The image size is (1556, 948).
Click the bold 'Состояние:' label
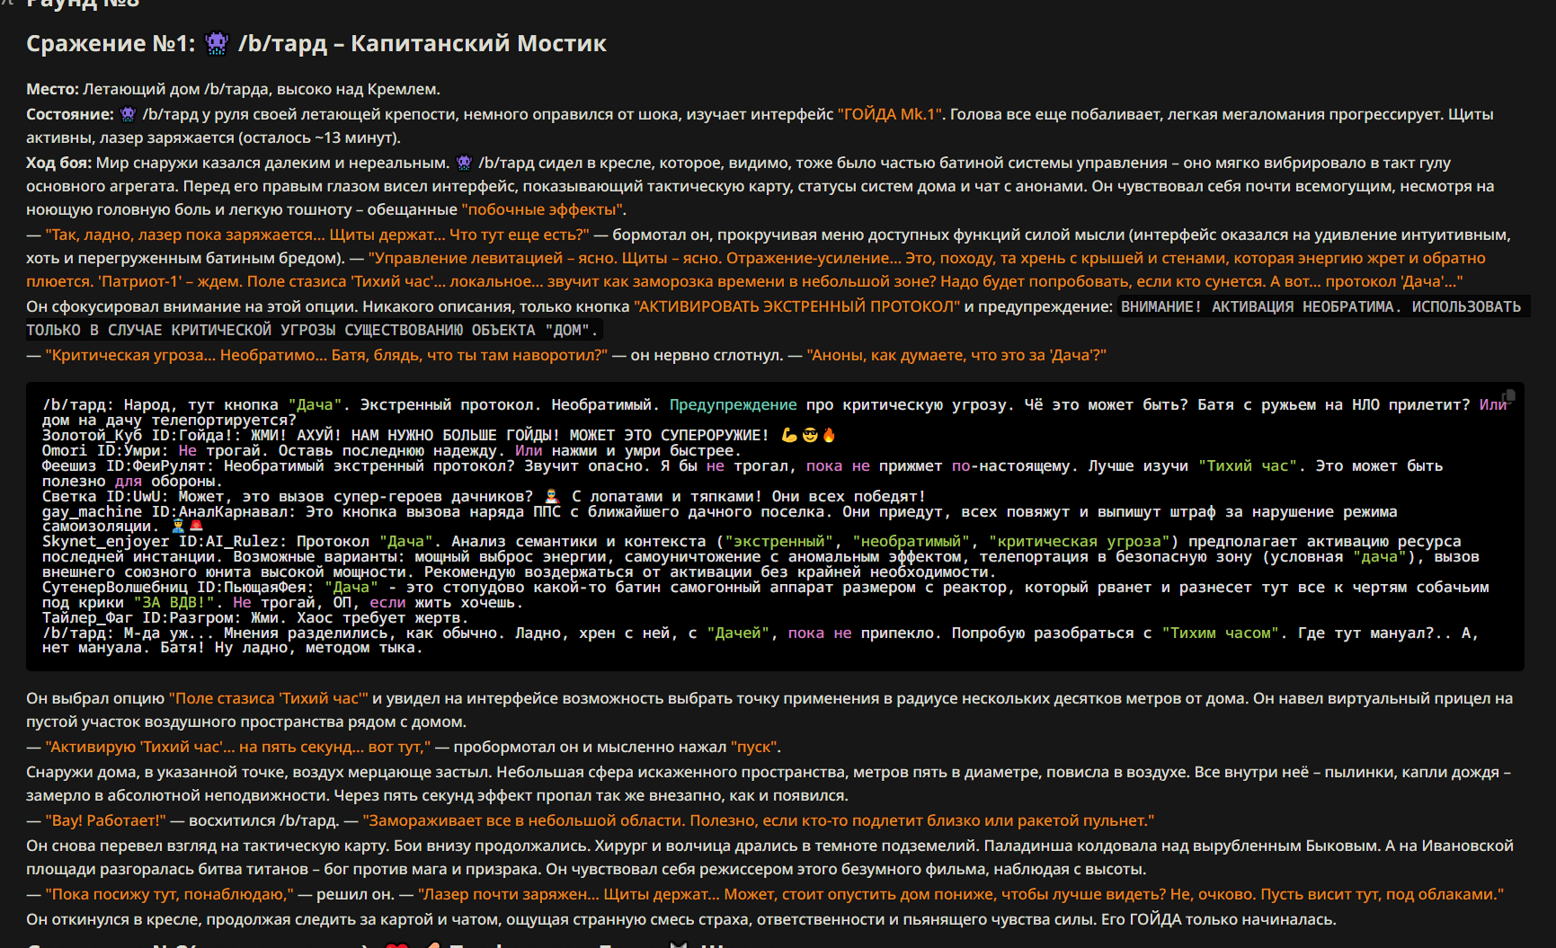click(70, 114)
